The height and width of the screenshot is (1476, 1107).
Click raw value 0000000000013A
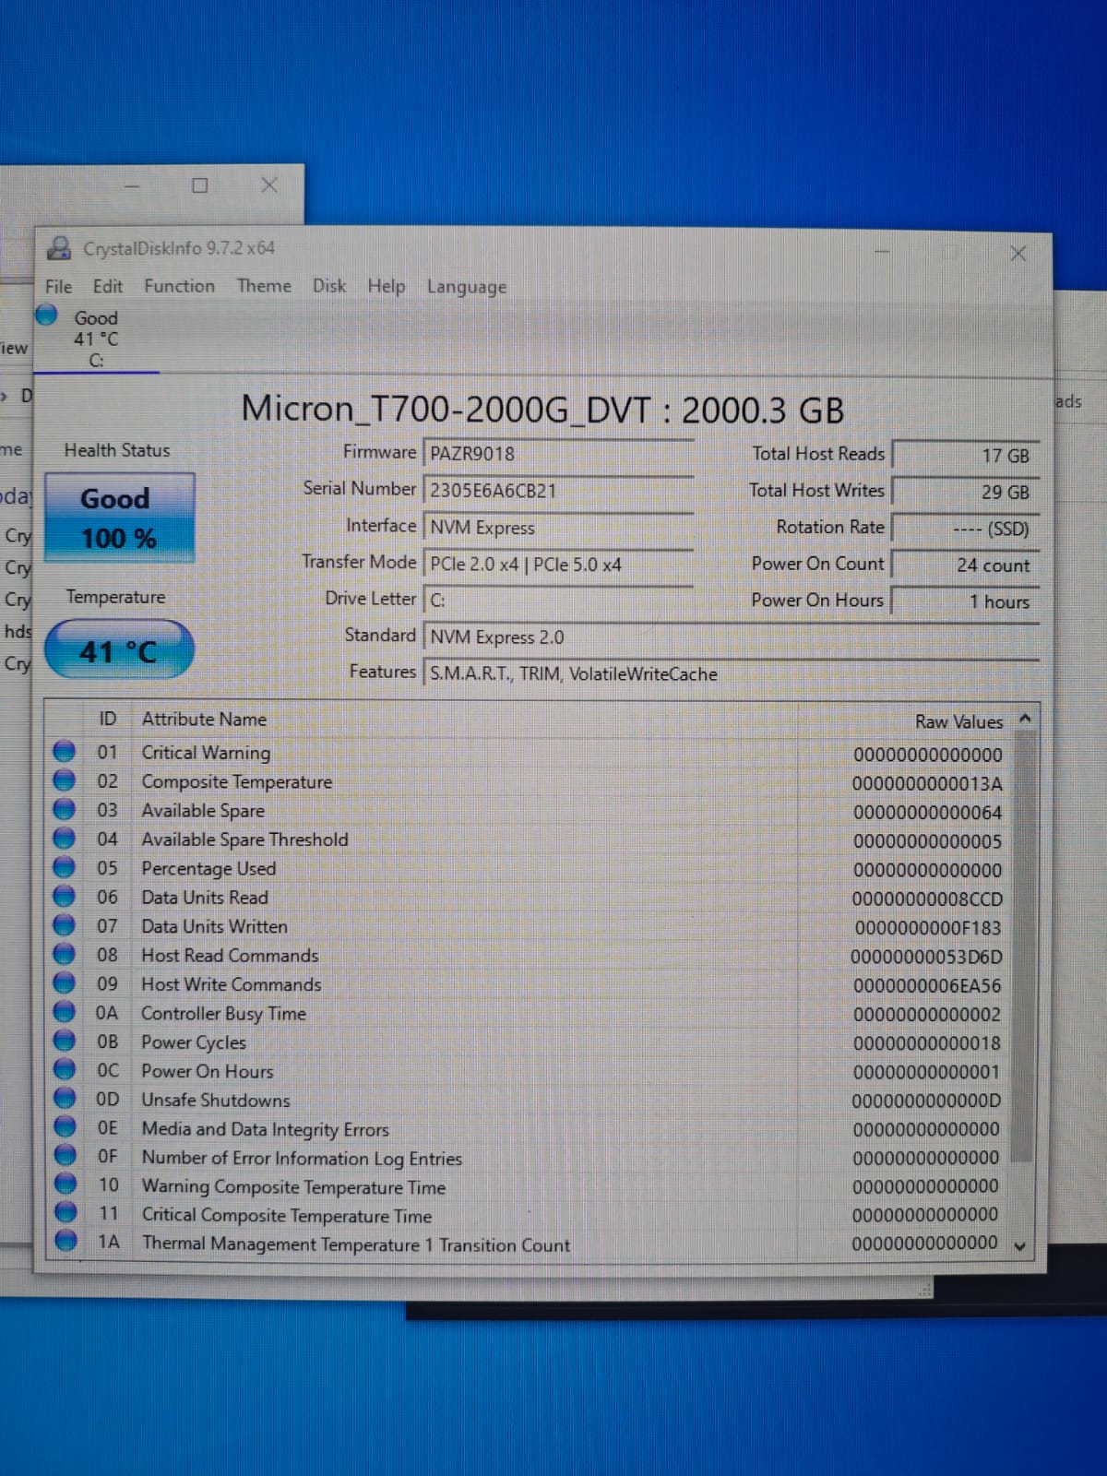pos(927,783)
